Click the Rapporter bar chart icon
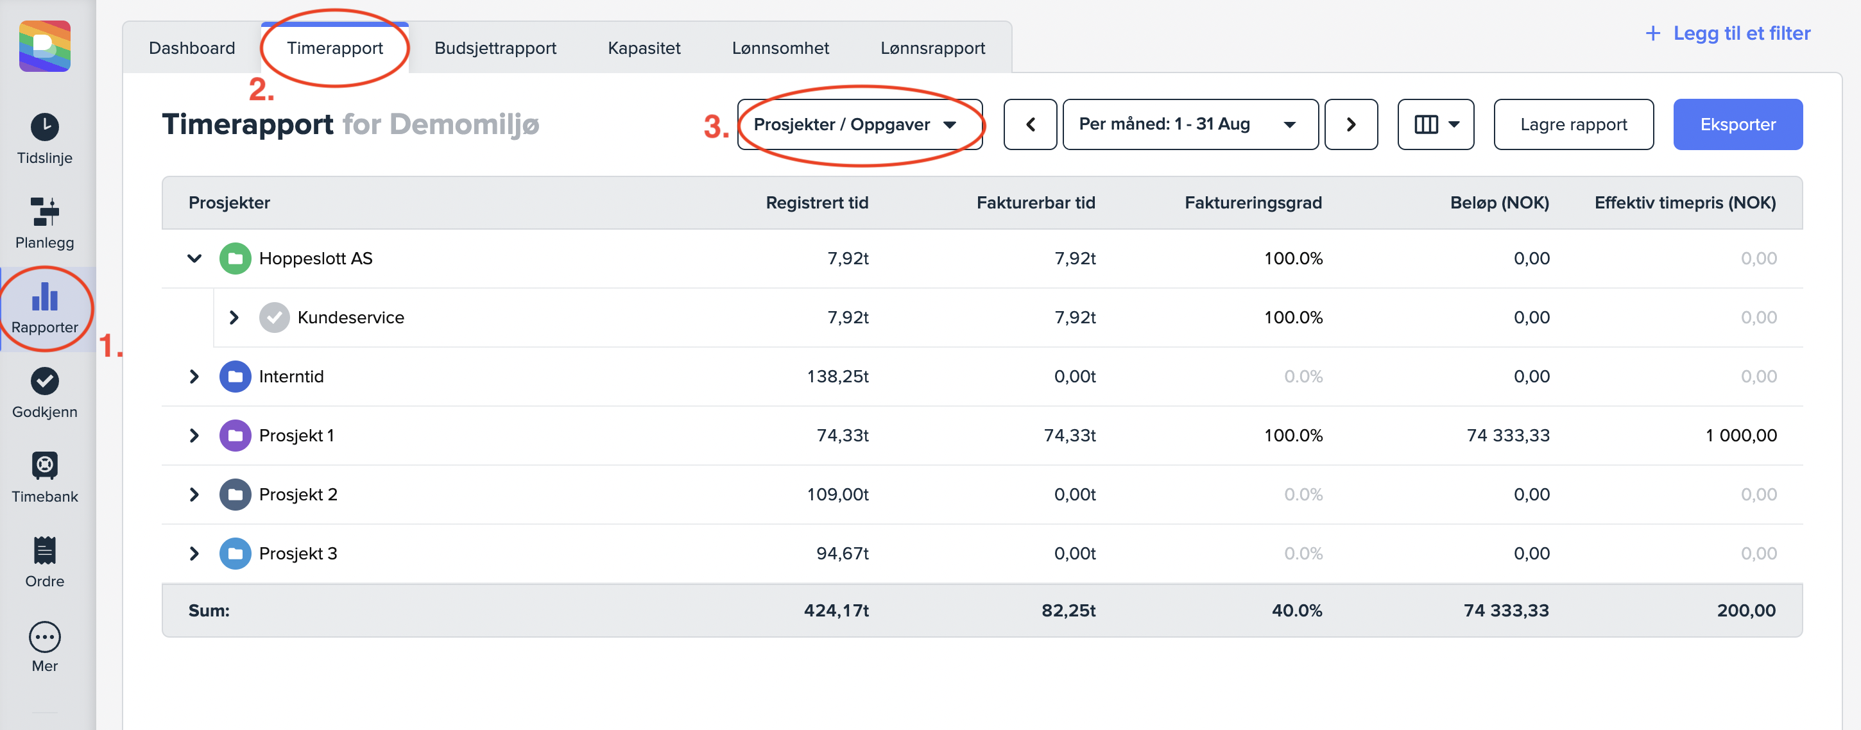This screenshot has width=1861, height=730. pyautogui.click(x=45, y=297)
